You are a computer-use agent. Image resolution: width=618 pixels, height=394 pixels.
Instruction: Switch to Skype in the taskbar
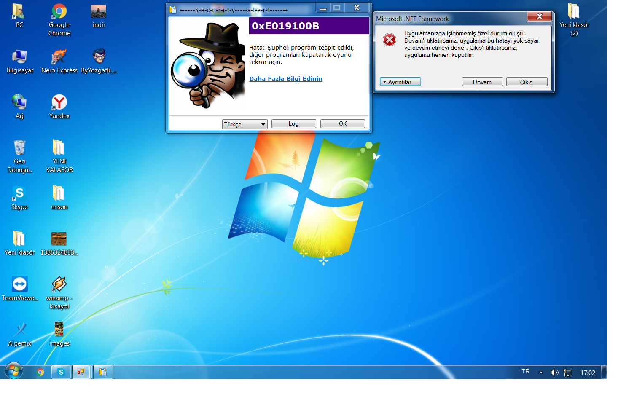(61, 372)
